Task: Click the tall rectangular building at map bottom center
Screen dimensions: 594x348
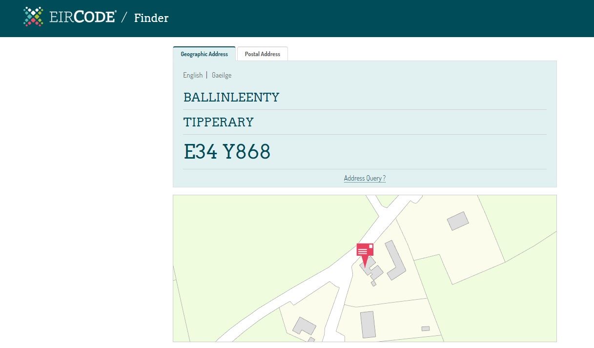Action: pyautogui.click(x=368, y=324)
